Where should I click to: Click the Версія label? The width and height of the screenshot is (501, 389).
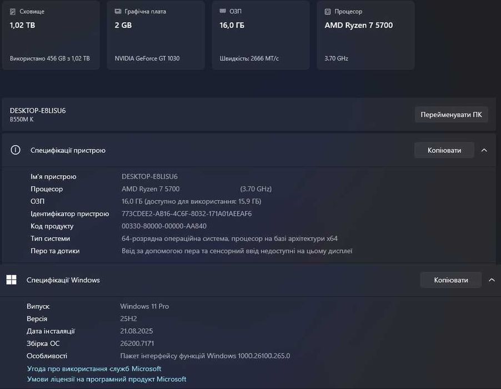point(37,318)
